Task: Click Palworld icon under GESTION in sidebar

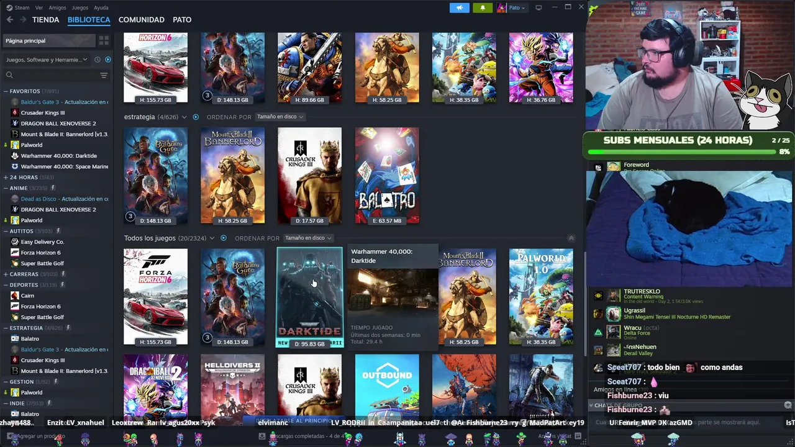Action: 15,392
